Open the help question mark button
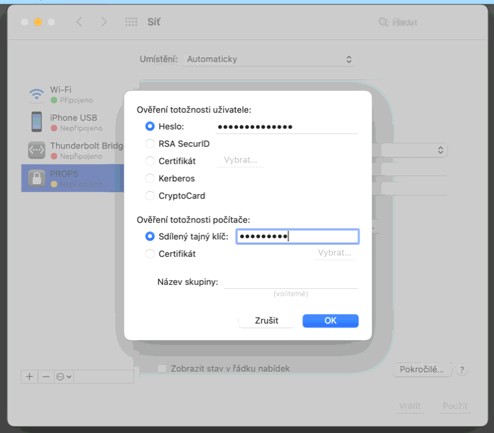 pos(462,370)
